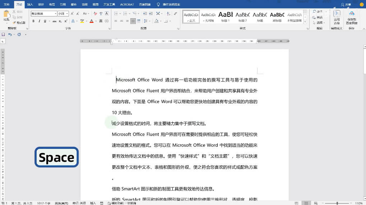Click the bulleted list icon
This screenshot has width=366, height=205.
point(116,14)
